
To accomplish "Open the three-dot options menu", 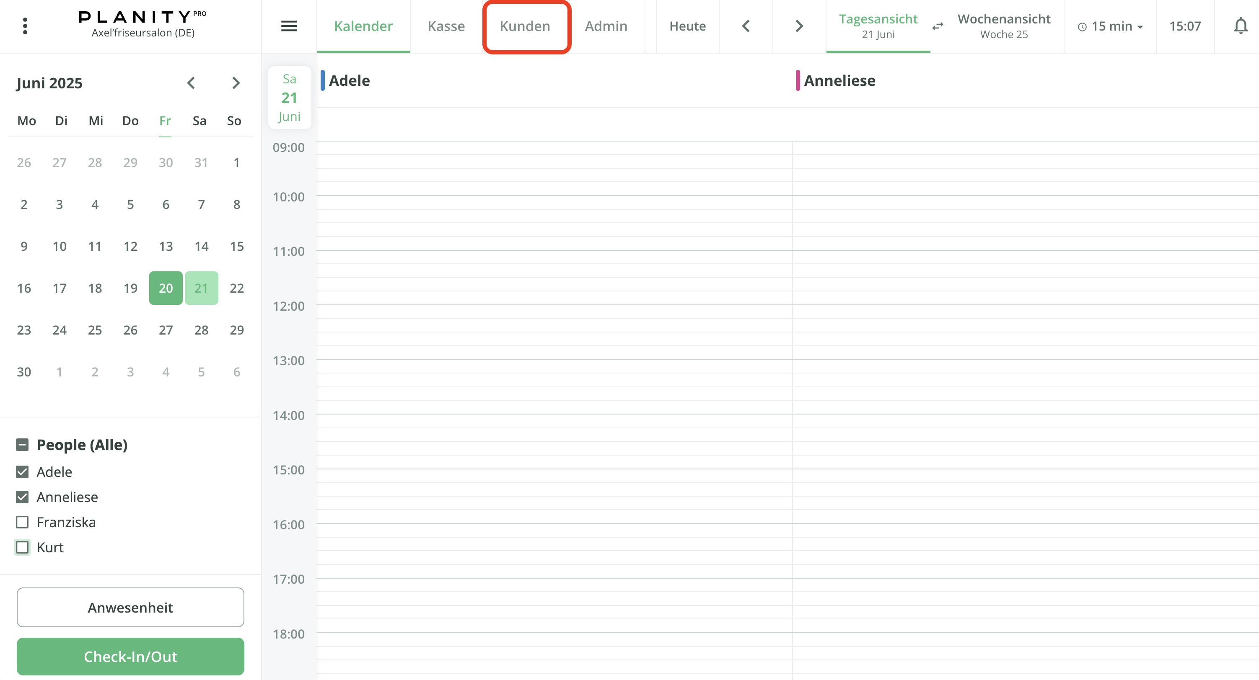I will coord(25,26).
